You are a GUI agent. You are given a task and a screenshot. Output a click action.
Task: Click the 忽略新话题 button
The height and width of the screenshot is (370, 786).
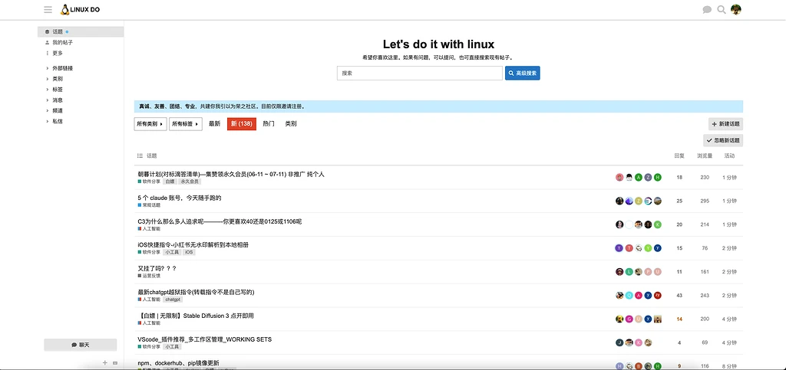pos(723,140)
